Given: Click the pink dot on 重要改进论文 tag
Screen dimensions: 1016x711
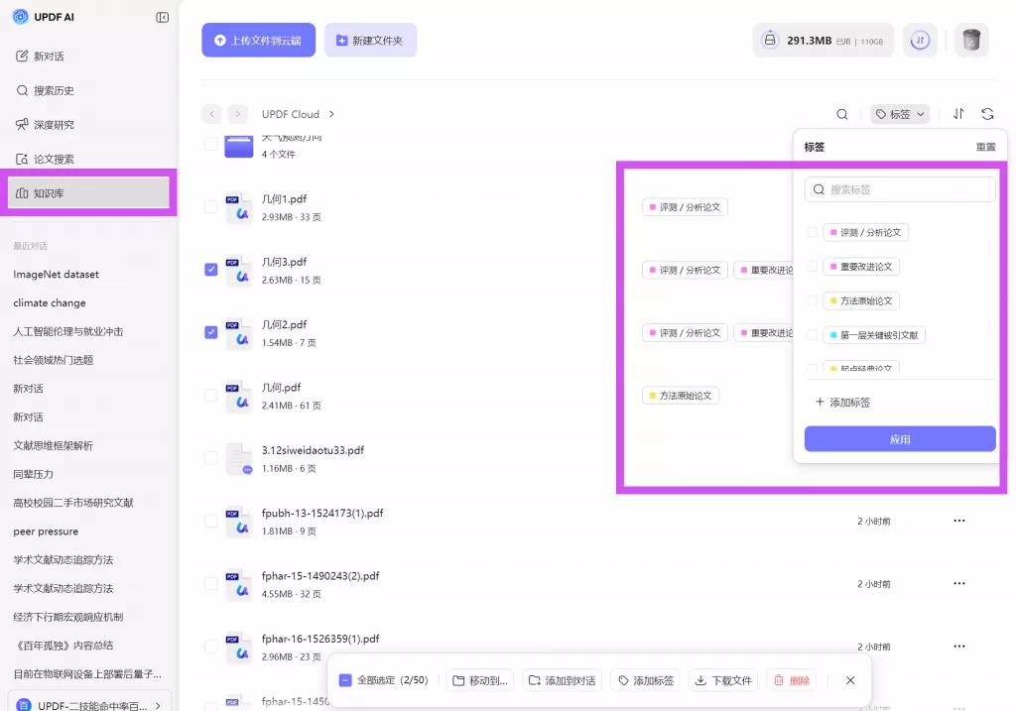Looking at the screenshot, I should pos(833,267).
